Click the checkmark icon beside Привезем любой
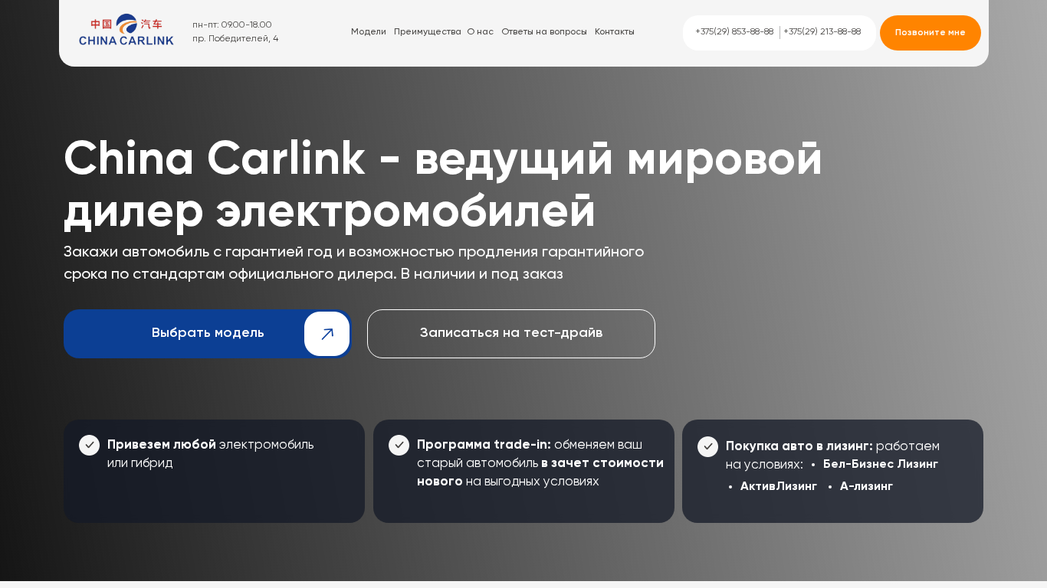The image size is (1047, 588). [x=90, y=445]
